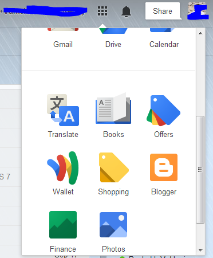
Task: Click the Shopping label text
Action: click(x=113, y=192)
